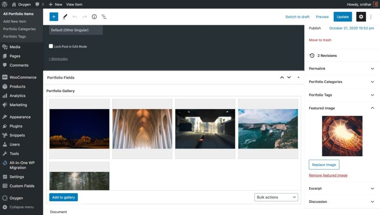Click Replace Image button
This screenshot has height=215, width=380.
(324, 164)
